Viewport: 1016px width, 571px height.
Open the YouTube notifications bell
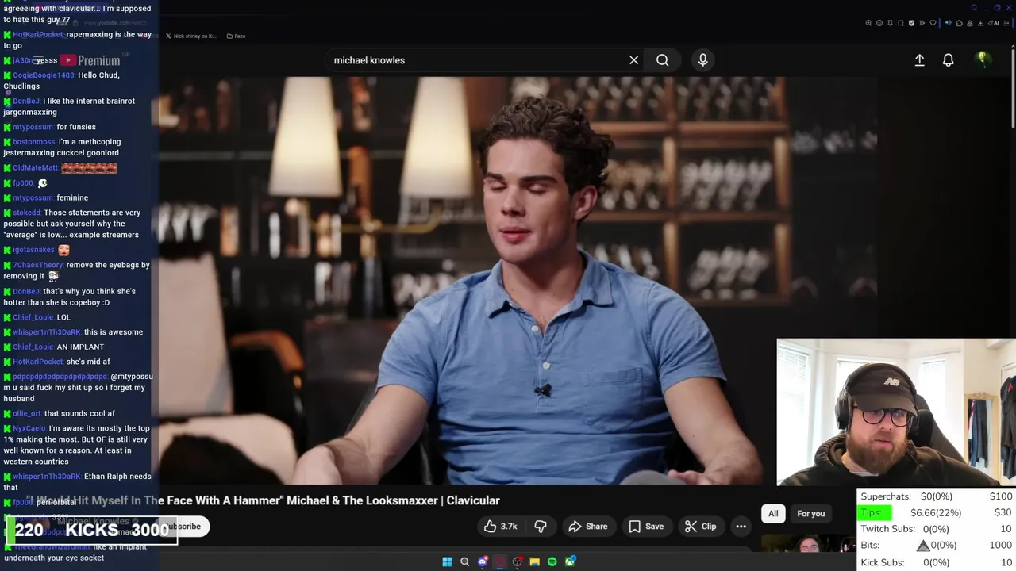948,60
